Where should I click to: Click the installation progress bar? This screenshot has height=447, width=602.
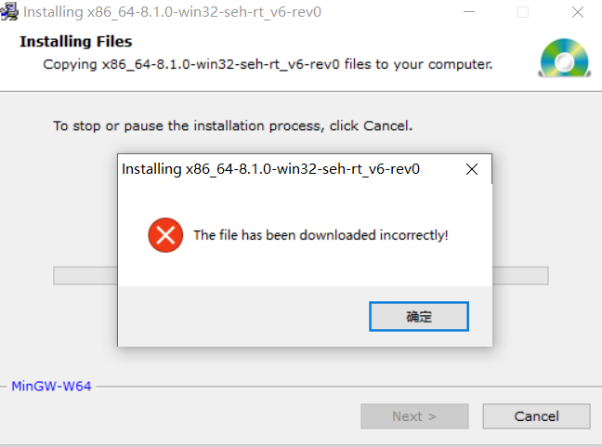pos(84,276)
